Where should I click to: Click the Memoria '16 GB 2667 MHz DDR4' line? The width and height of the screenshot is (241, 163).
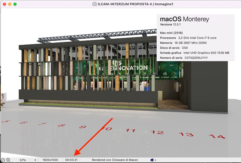click(x=183, y=43)
